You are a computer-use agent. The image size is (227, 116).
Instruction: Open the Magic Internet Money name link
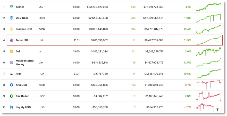(x=25, y=63)
